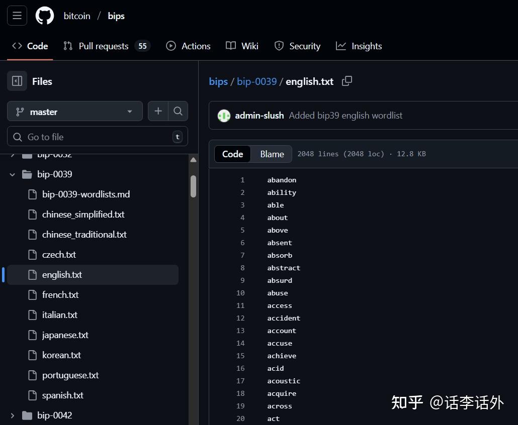The width and height of the screenshot is (518, 425).
Task: Click admin-slush avatar icon
Action: [224, 116]
